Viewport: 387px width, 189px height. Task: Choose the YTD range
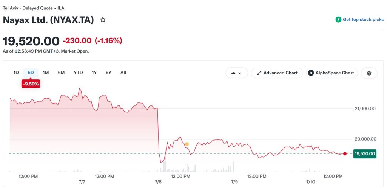pyautogui.click(x=78, y=73)
